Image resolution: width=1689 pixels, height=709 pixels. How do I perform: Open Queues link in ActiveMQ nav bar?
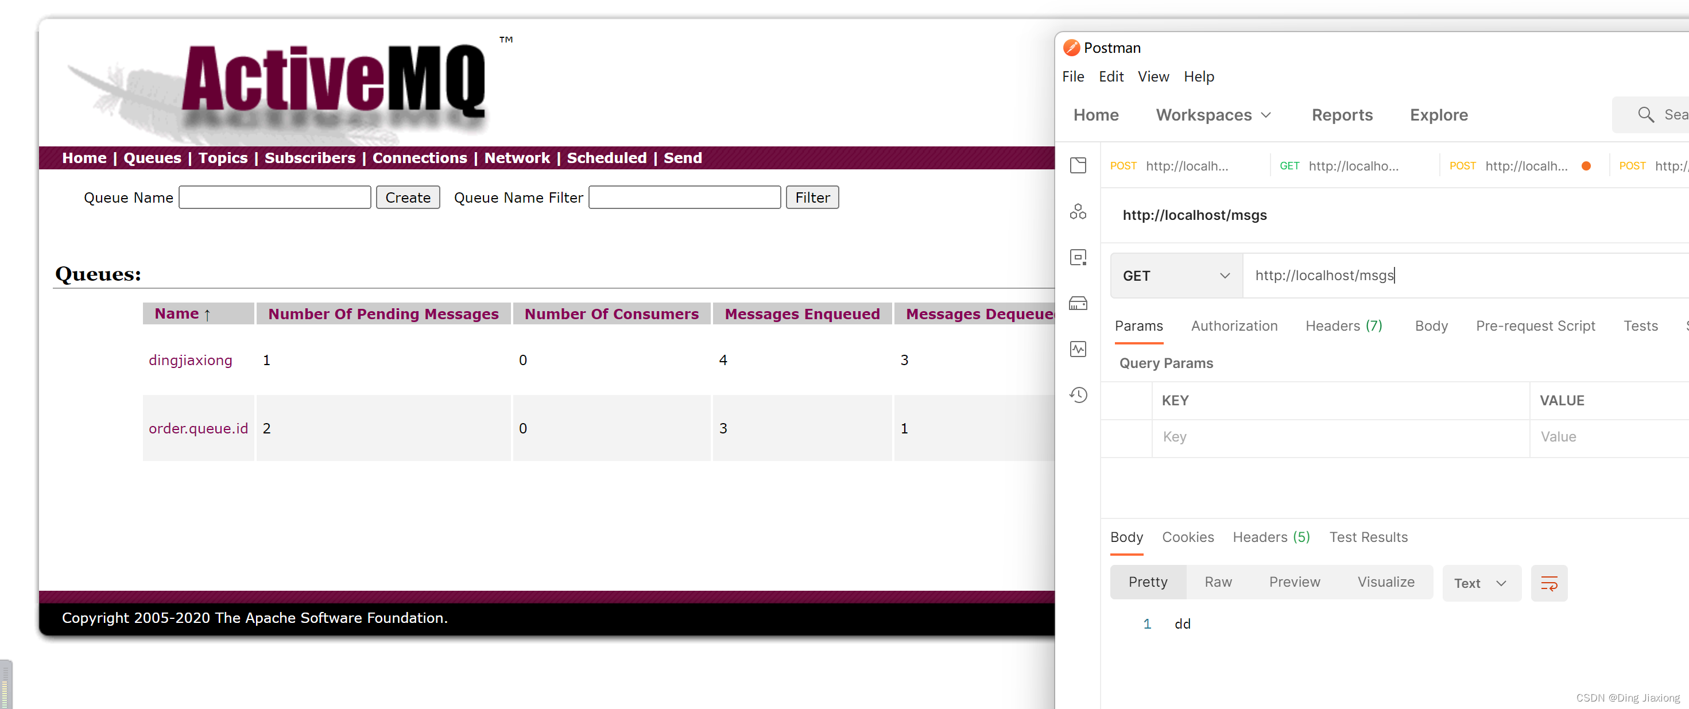pos(152,158)
